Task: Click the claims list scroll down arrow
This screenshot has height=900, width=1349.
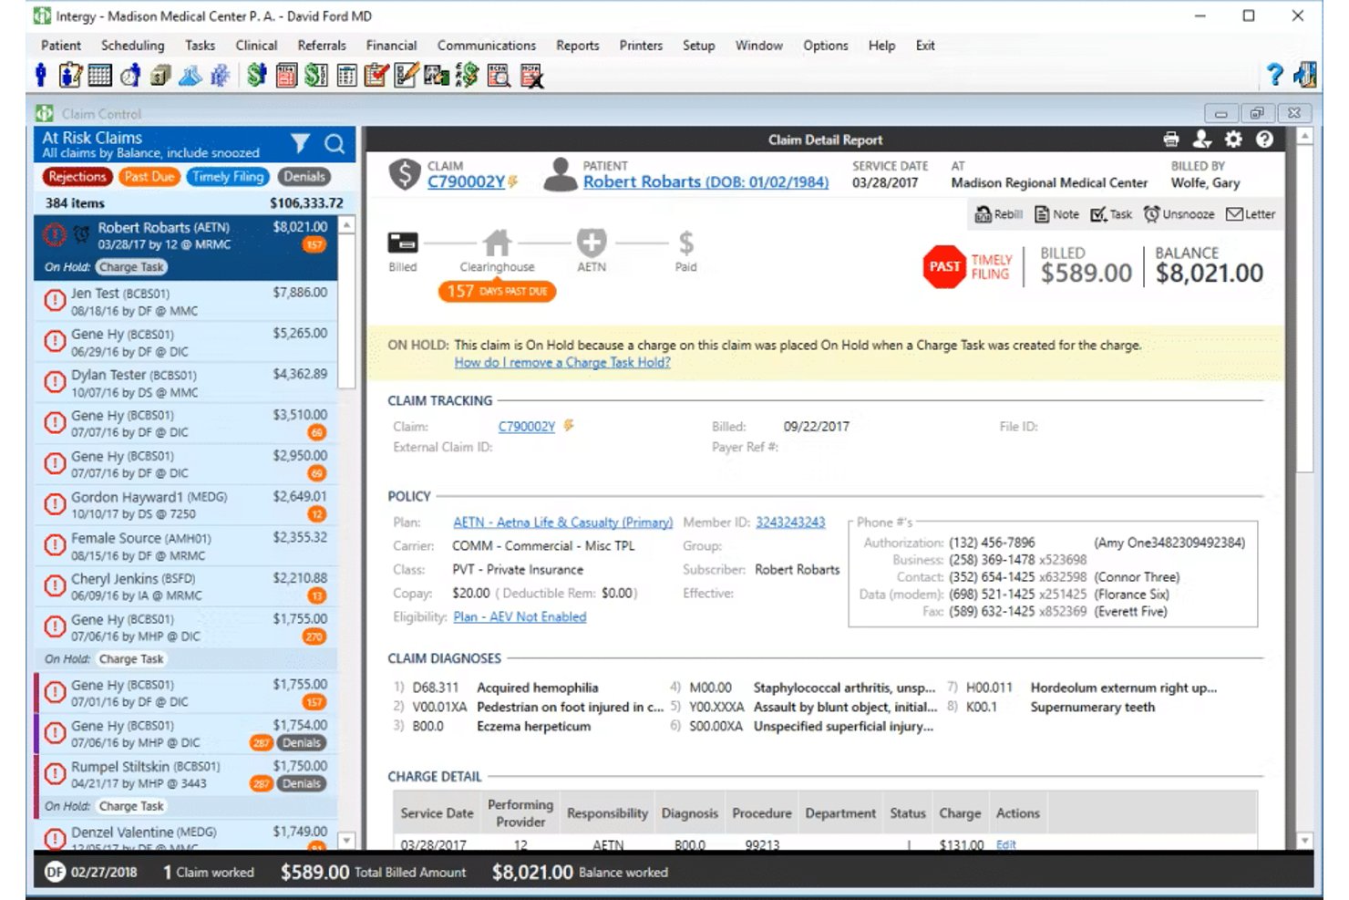Action: click(346, 840)
